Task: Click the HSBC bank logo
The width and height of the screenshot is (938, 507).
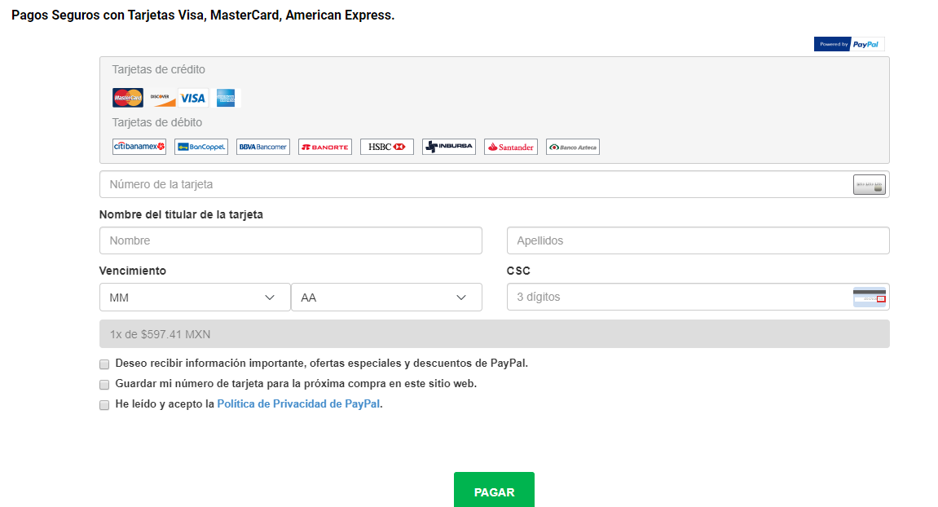Action: 387,147
